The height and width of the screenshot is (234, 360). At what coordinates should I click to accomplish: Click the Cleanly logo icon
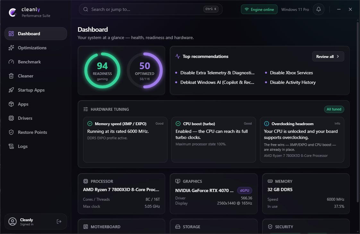[x=13, y=12]
